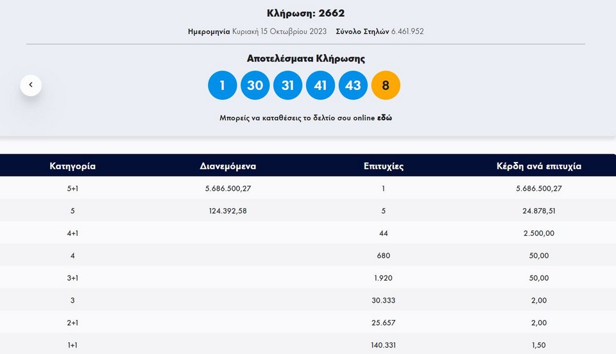Click winnings 50,00 in category 4 row
The image size is (616, 354).
click(x=539, y=256)
